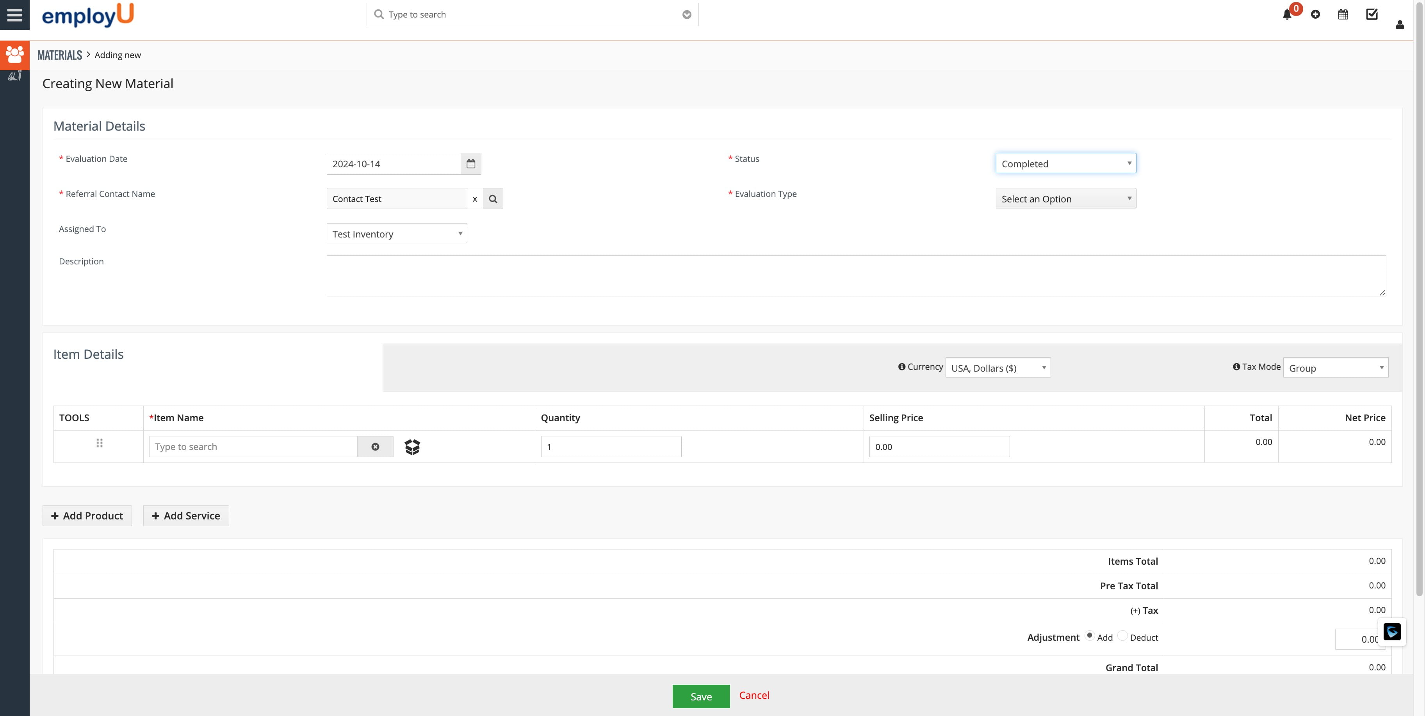Open the contacts sidebar module icon
This screenshot has width=1425, height=716.
[x=14, y=55]
